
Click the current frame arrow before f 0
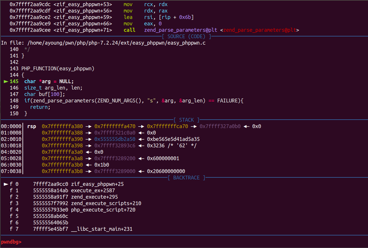point(6,184)
